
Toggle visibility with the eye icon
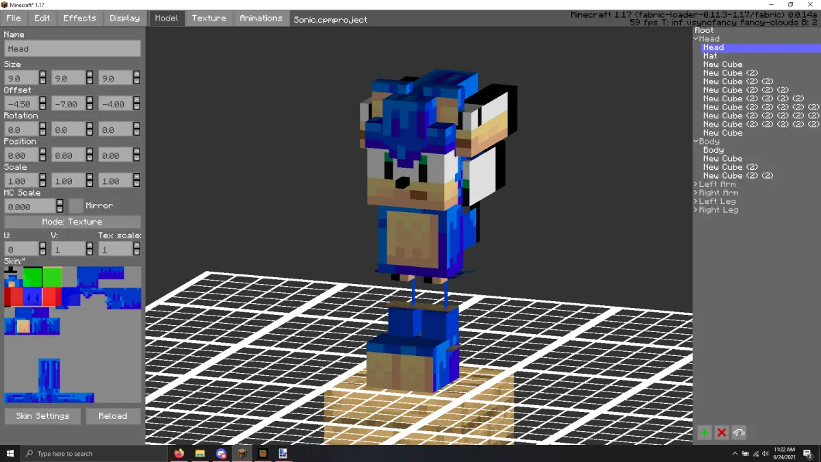point(738,433)
